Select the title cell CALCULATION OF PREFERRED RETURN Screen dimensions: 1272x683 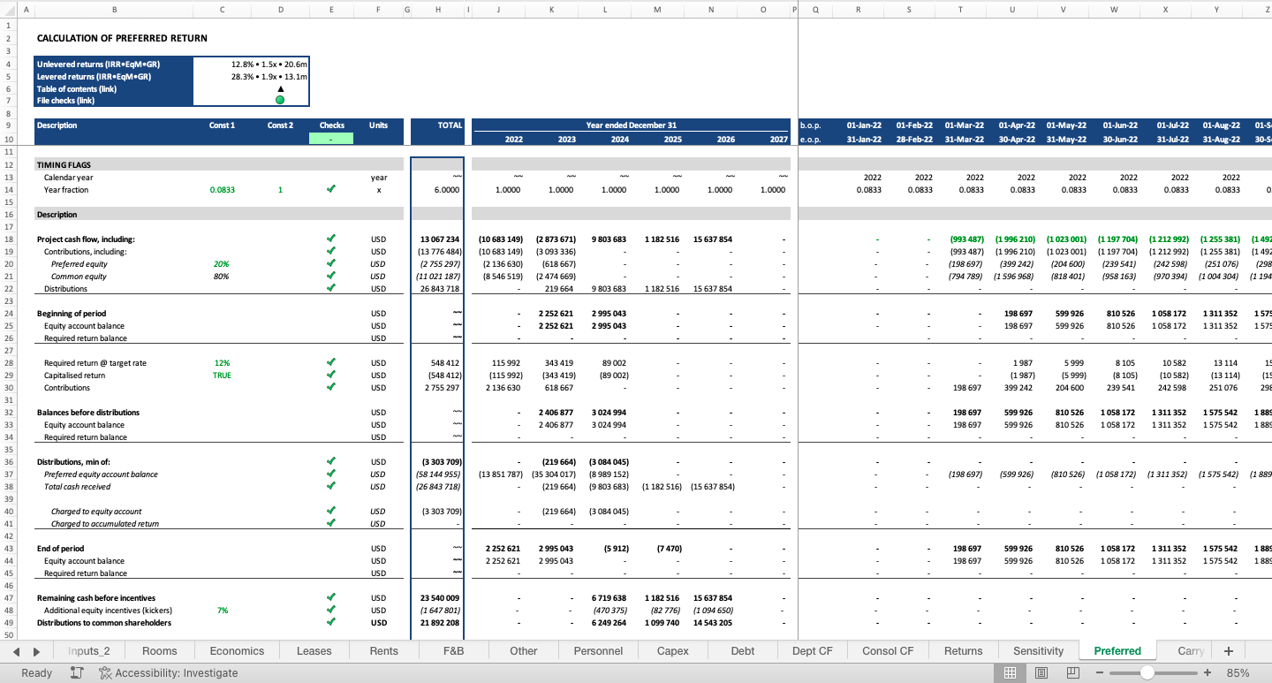click(x=122, y=38)
